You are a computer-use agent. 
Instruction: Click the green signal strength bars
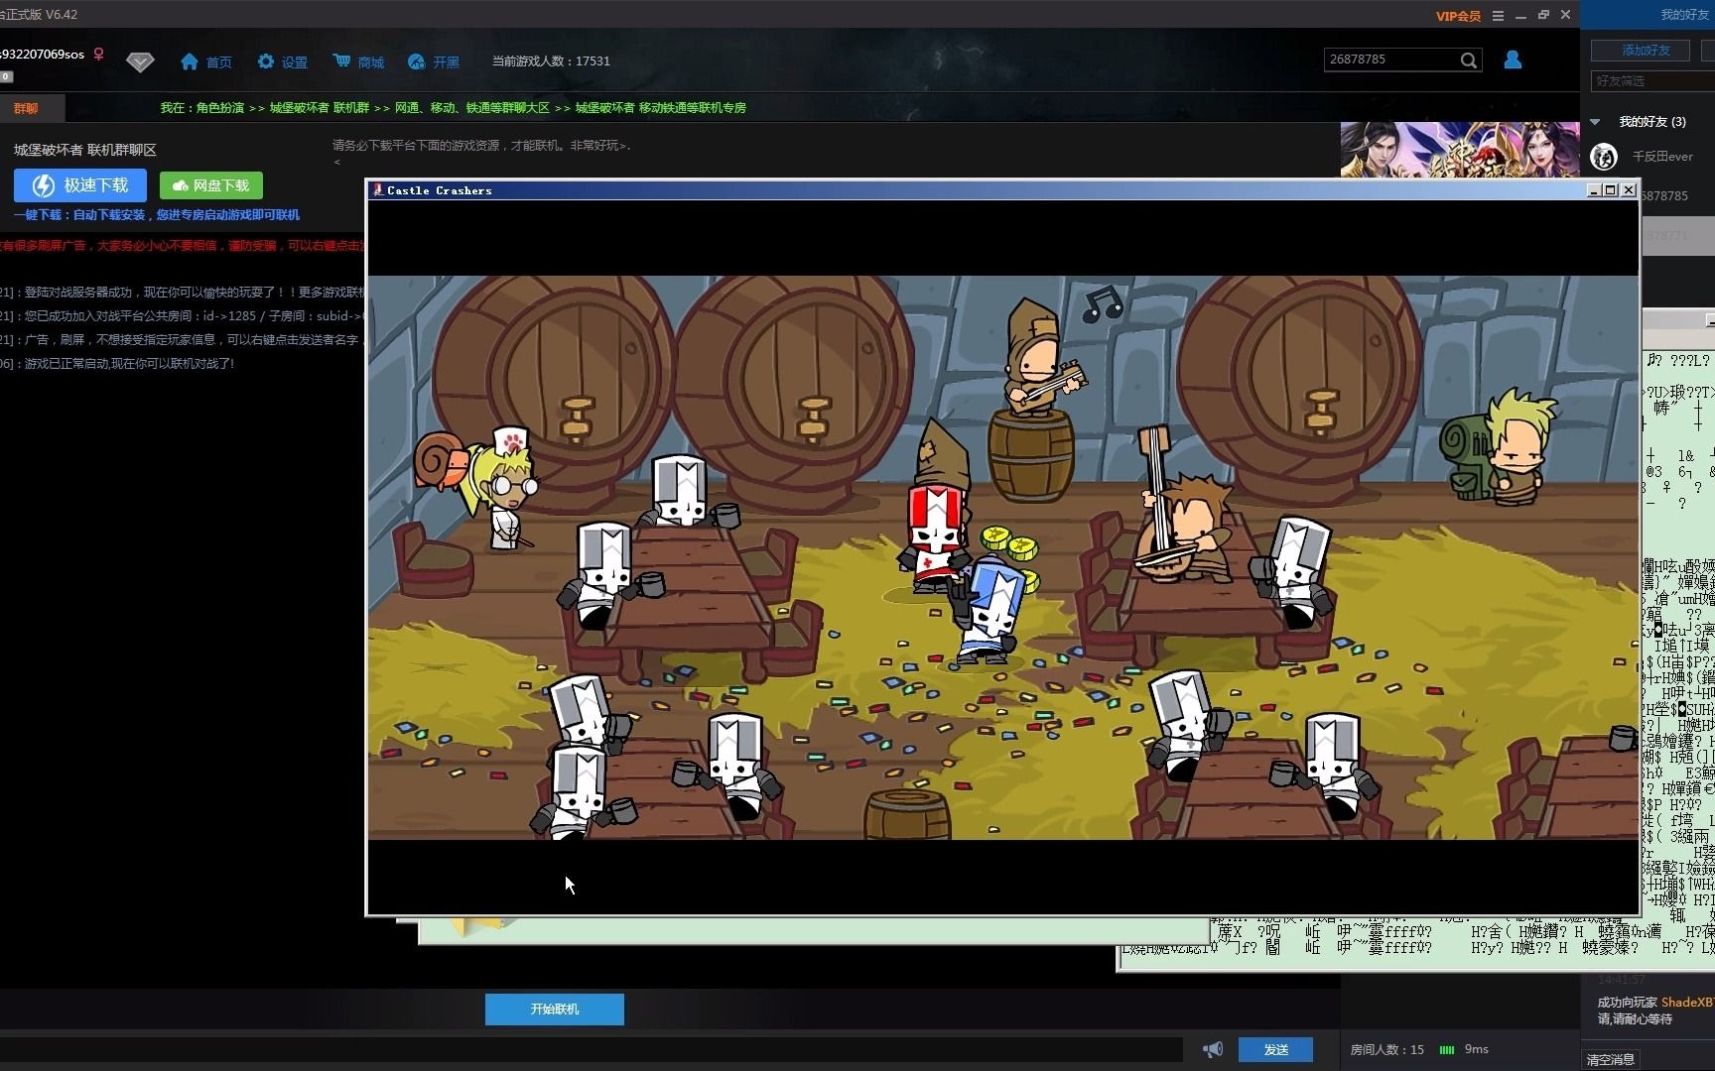pyautogui.click(x=1447, y=1049)
